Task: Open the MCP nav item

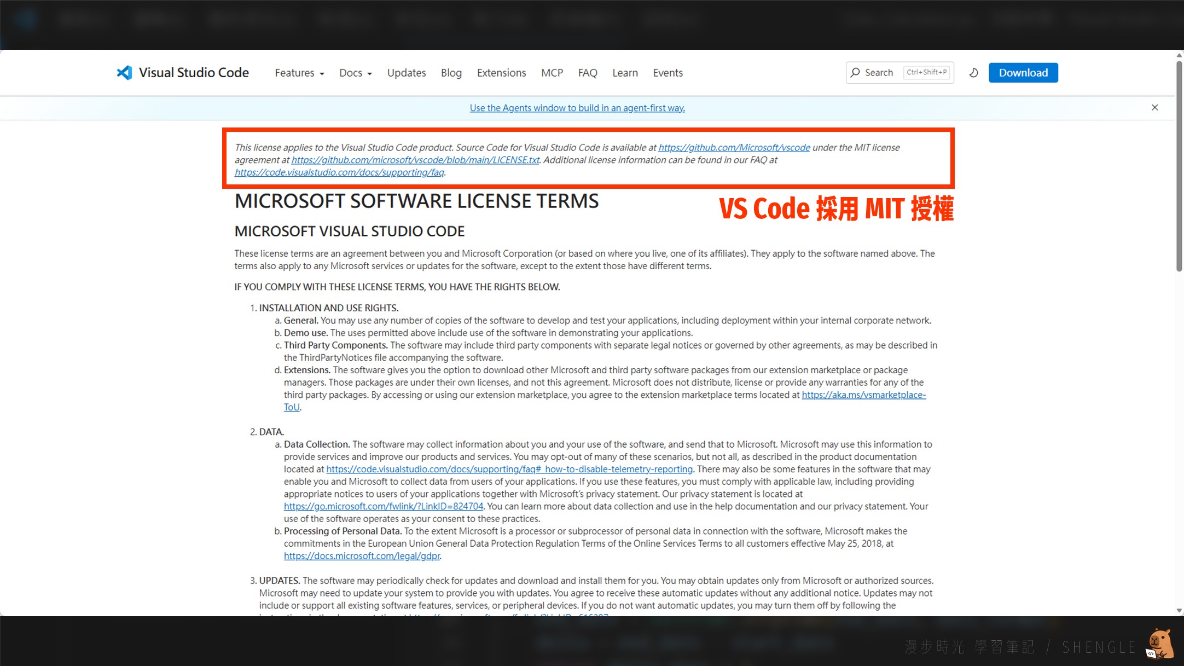Action: [552, 73]
